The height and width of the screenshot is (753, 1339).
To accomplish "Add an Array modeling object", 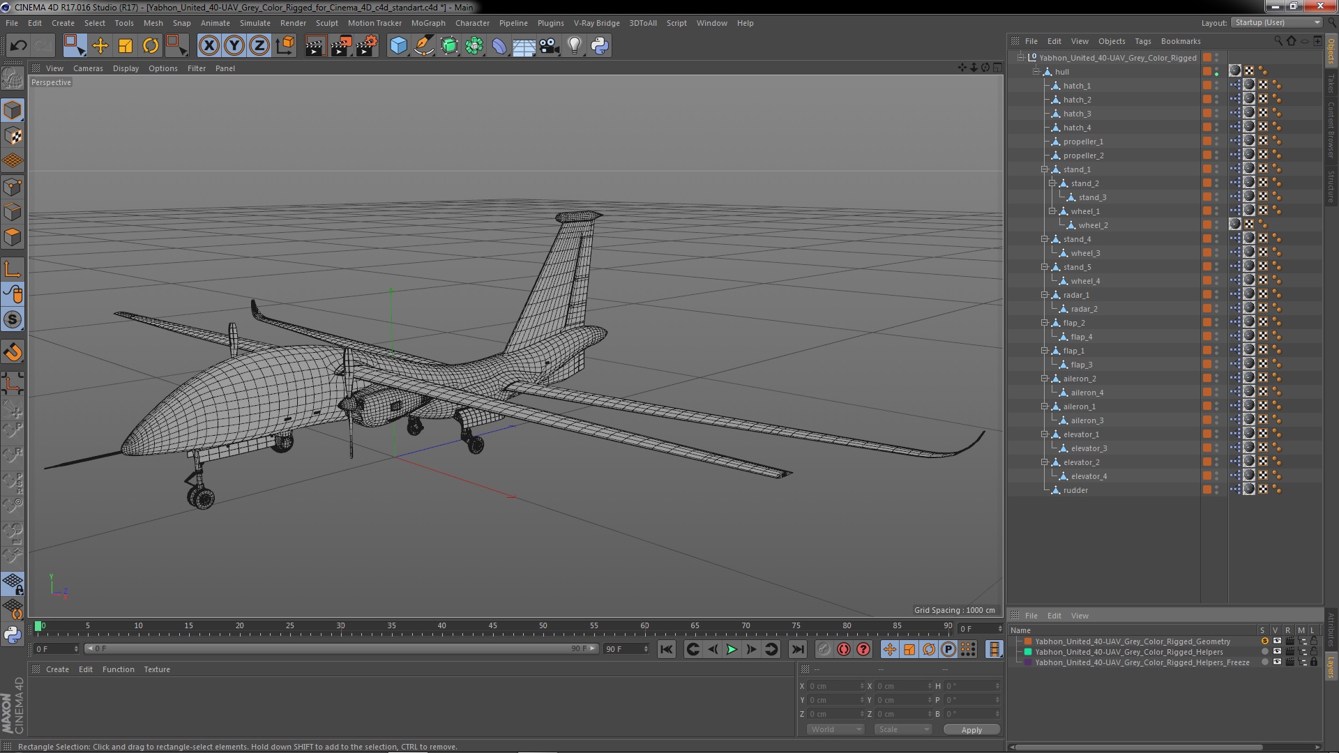I will [474, 46].
